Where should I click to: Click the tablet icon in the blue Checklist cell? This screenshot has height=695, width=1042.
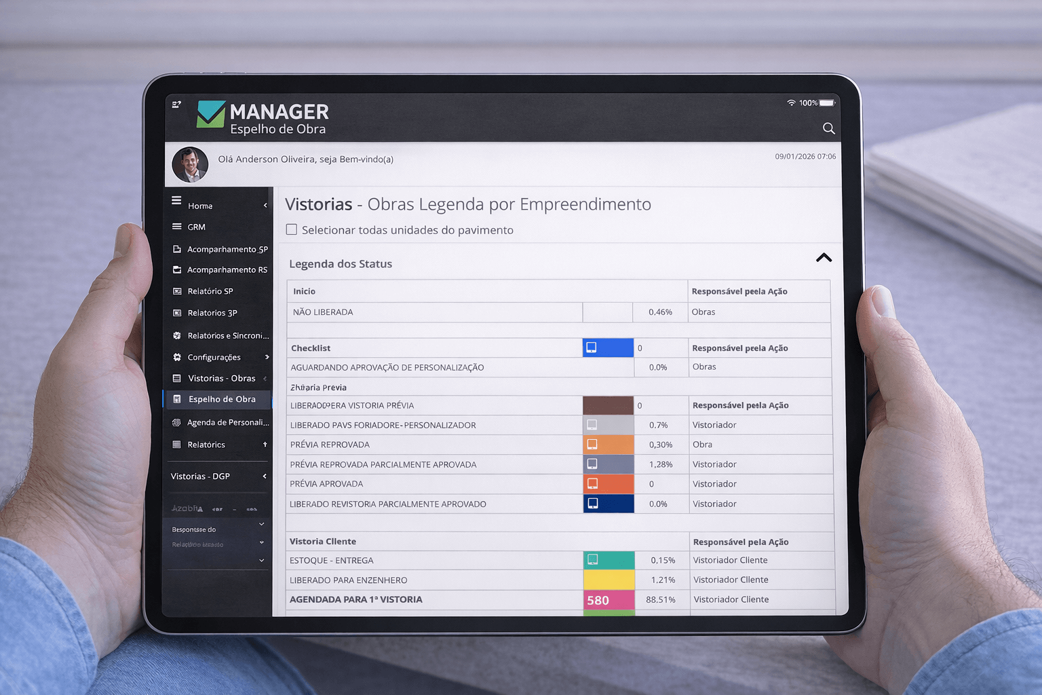(592, 347)
